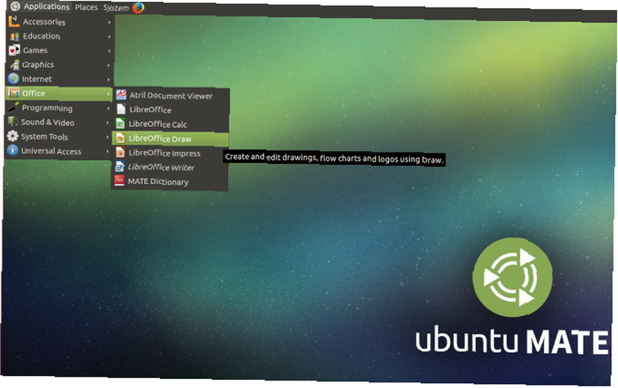Image resolution: width=618 pixels, height=388 pixels.
Task: Click the Programming category icon
Action: [x=14, y=107]
